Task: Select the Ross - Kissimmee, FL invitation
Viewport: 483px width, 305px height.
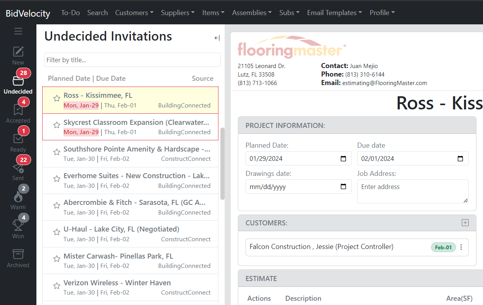Action: (x=130, y=100)
